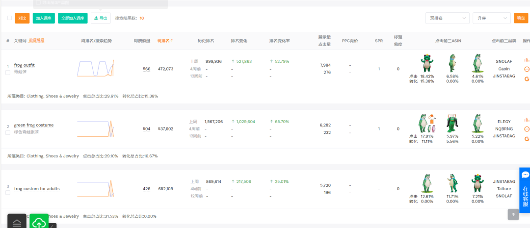
Task: Open the 升序 sort order dropdown
Action: [492, 18]
